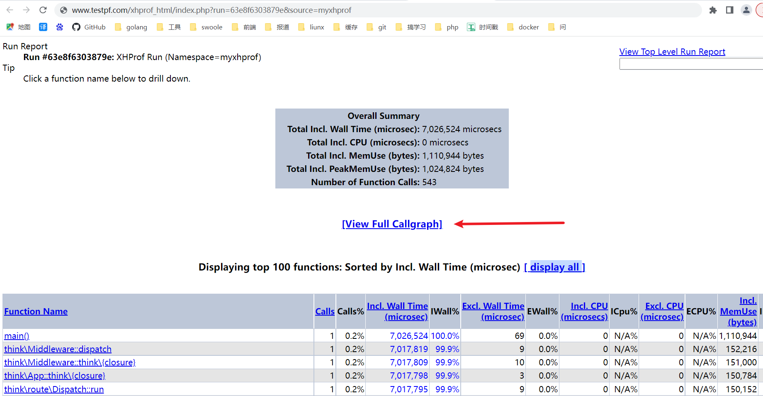Drill down into main() function

point(17,336)
